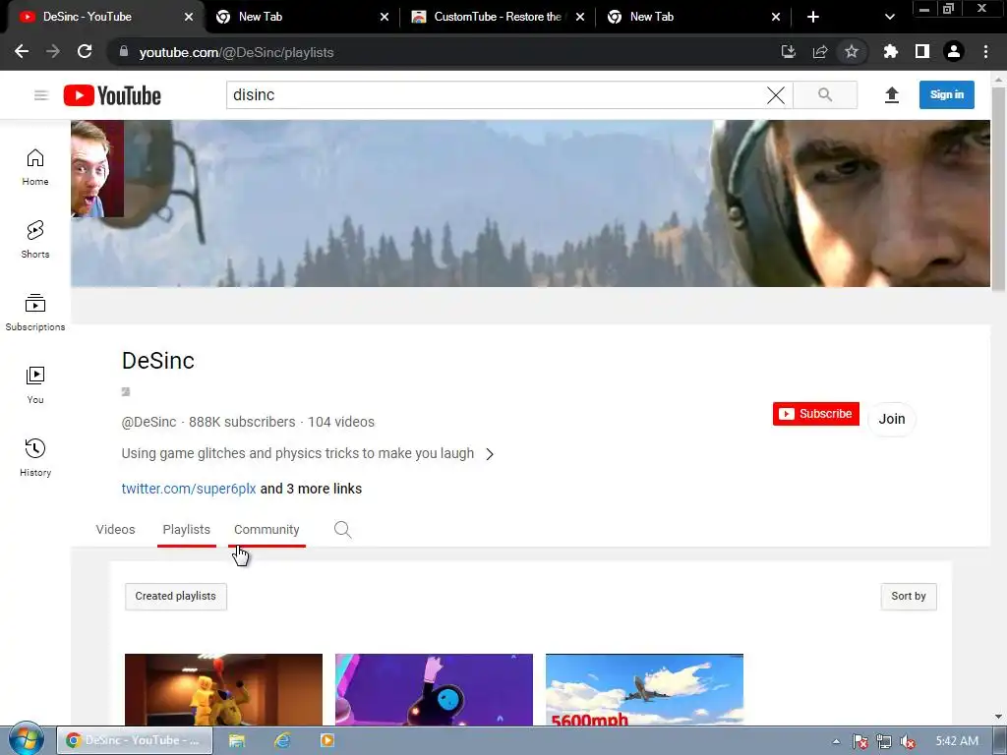This screenshot has width=1007, height=755.
Task: Open the airplane 5600mph playlist thumbnail
Action: click(644, 689)
